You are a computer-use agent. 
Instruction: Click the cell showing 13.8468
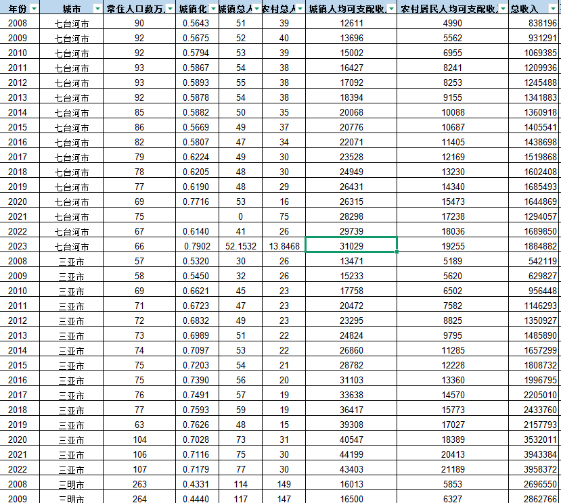(x=284, y=246)
